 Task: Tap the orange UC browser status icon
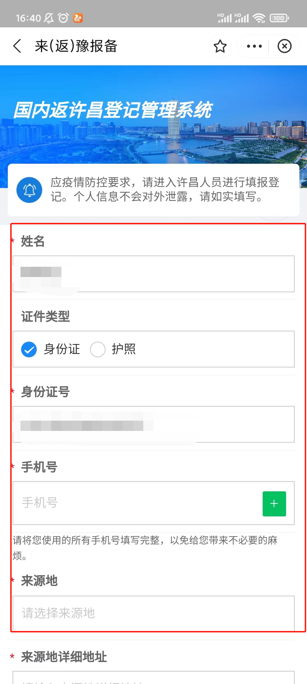tap(78, 18)
